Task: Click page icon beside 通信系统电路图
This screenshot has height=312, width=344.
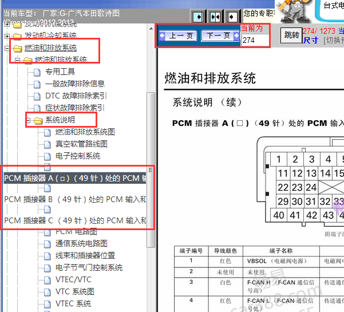Action: pyautogui.click(x=48, y=244)
